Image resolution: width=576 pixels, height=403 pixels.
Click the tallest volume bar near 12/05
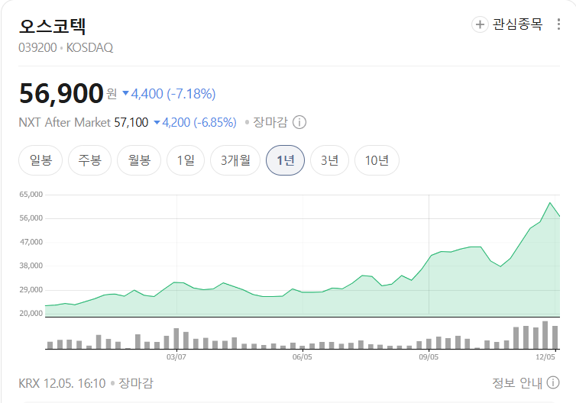coord(546,334)
